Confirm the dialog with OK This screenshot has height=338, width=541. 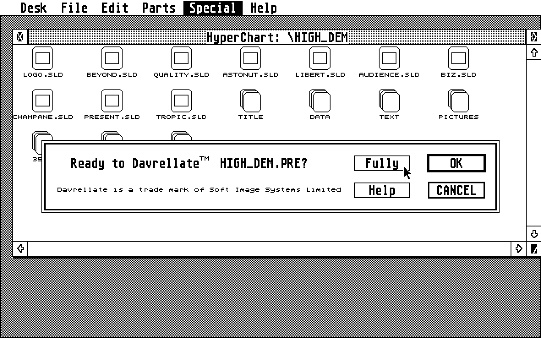(456, 163)
